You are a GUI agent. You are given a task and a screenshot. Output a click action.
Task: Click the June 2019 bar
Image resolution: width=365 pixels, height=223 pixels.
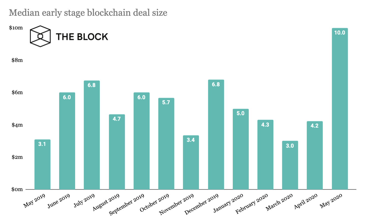point(67,142)
